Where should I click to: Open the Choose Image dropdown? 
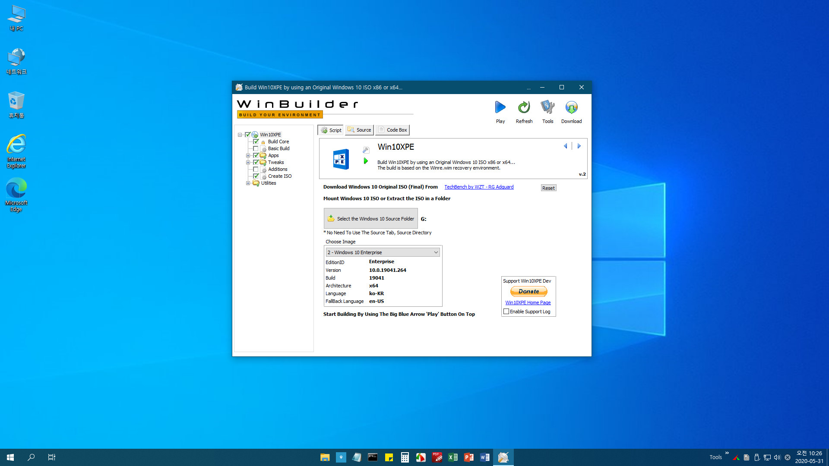[383, 252]
